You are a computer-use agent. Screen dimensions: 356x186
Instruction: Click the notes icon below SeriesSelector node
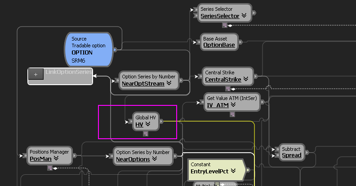225,25
